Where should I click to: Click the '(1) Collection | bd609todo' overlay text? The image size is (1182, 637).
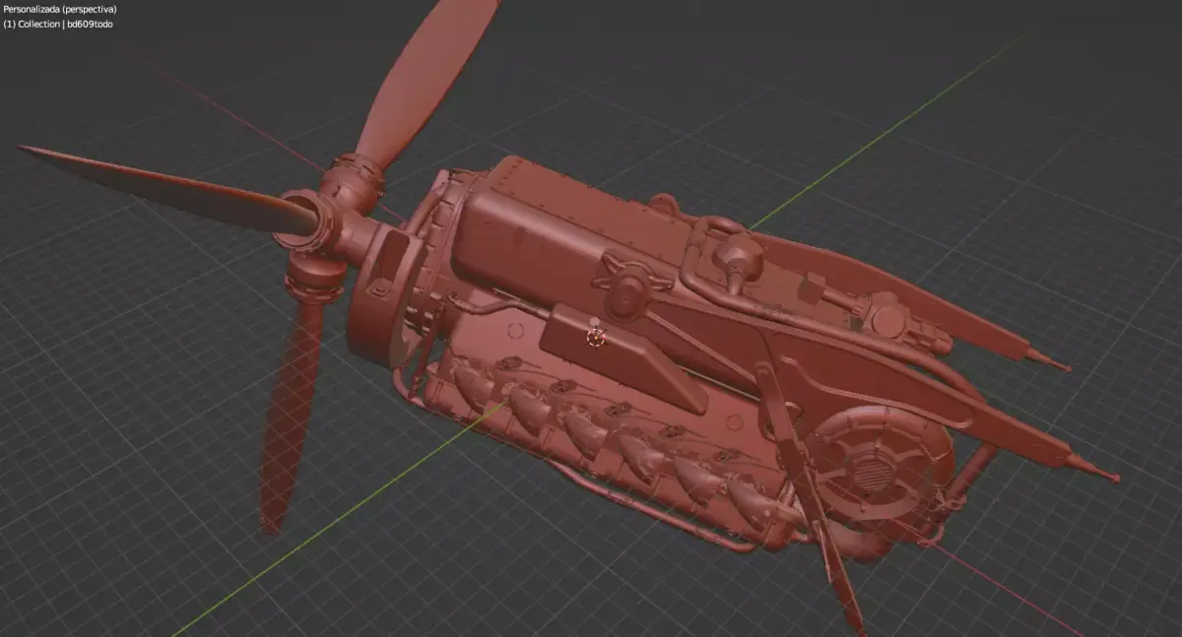[x=58, y=24]
